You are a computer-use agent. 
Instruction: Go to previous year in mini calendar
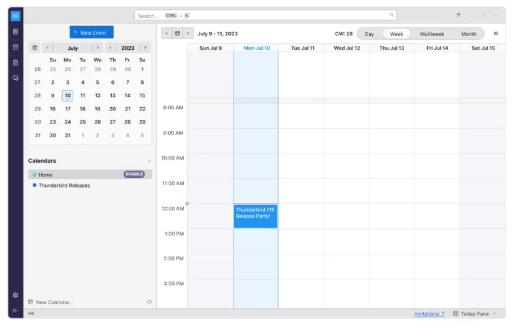pos(111,48)
